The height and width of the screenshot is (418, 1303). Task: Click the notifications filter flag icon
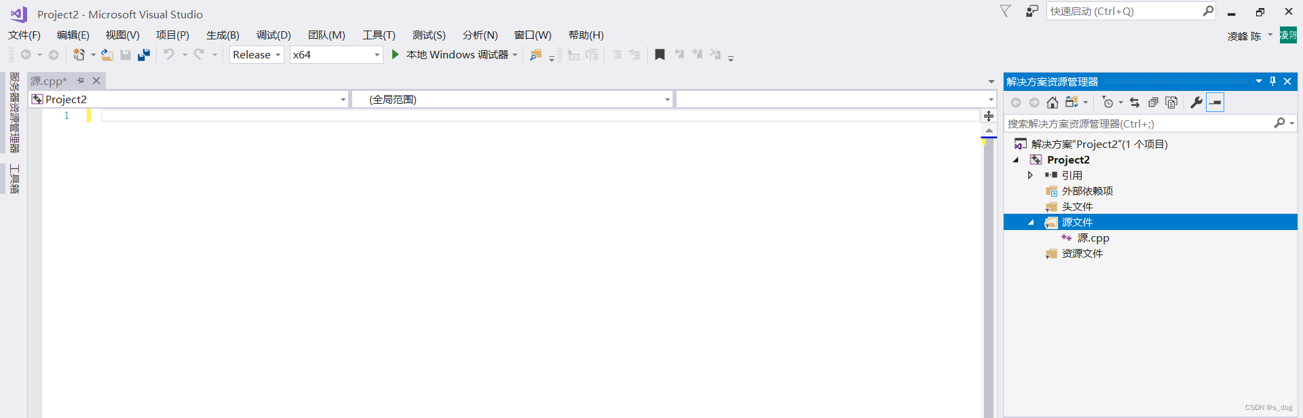click(x=1006, y=11)
